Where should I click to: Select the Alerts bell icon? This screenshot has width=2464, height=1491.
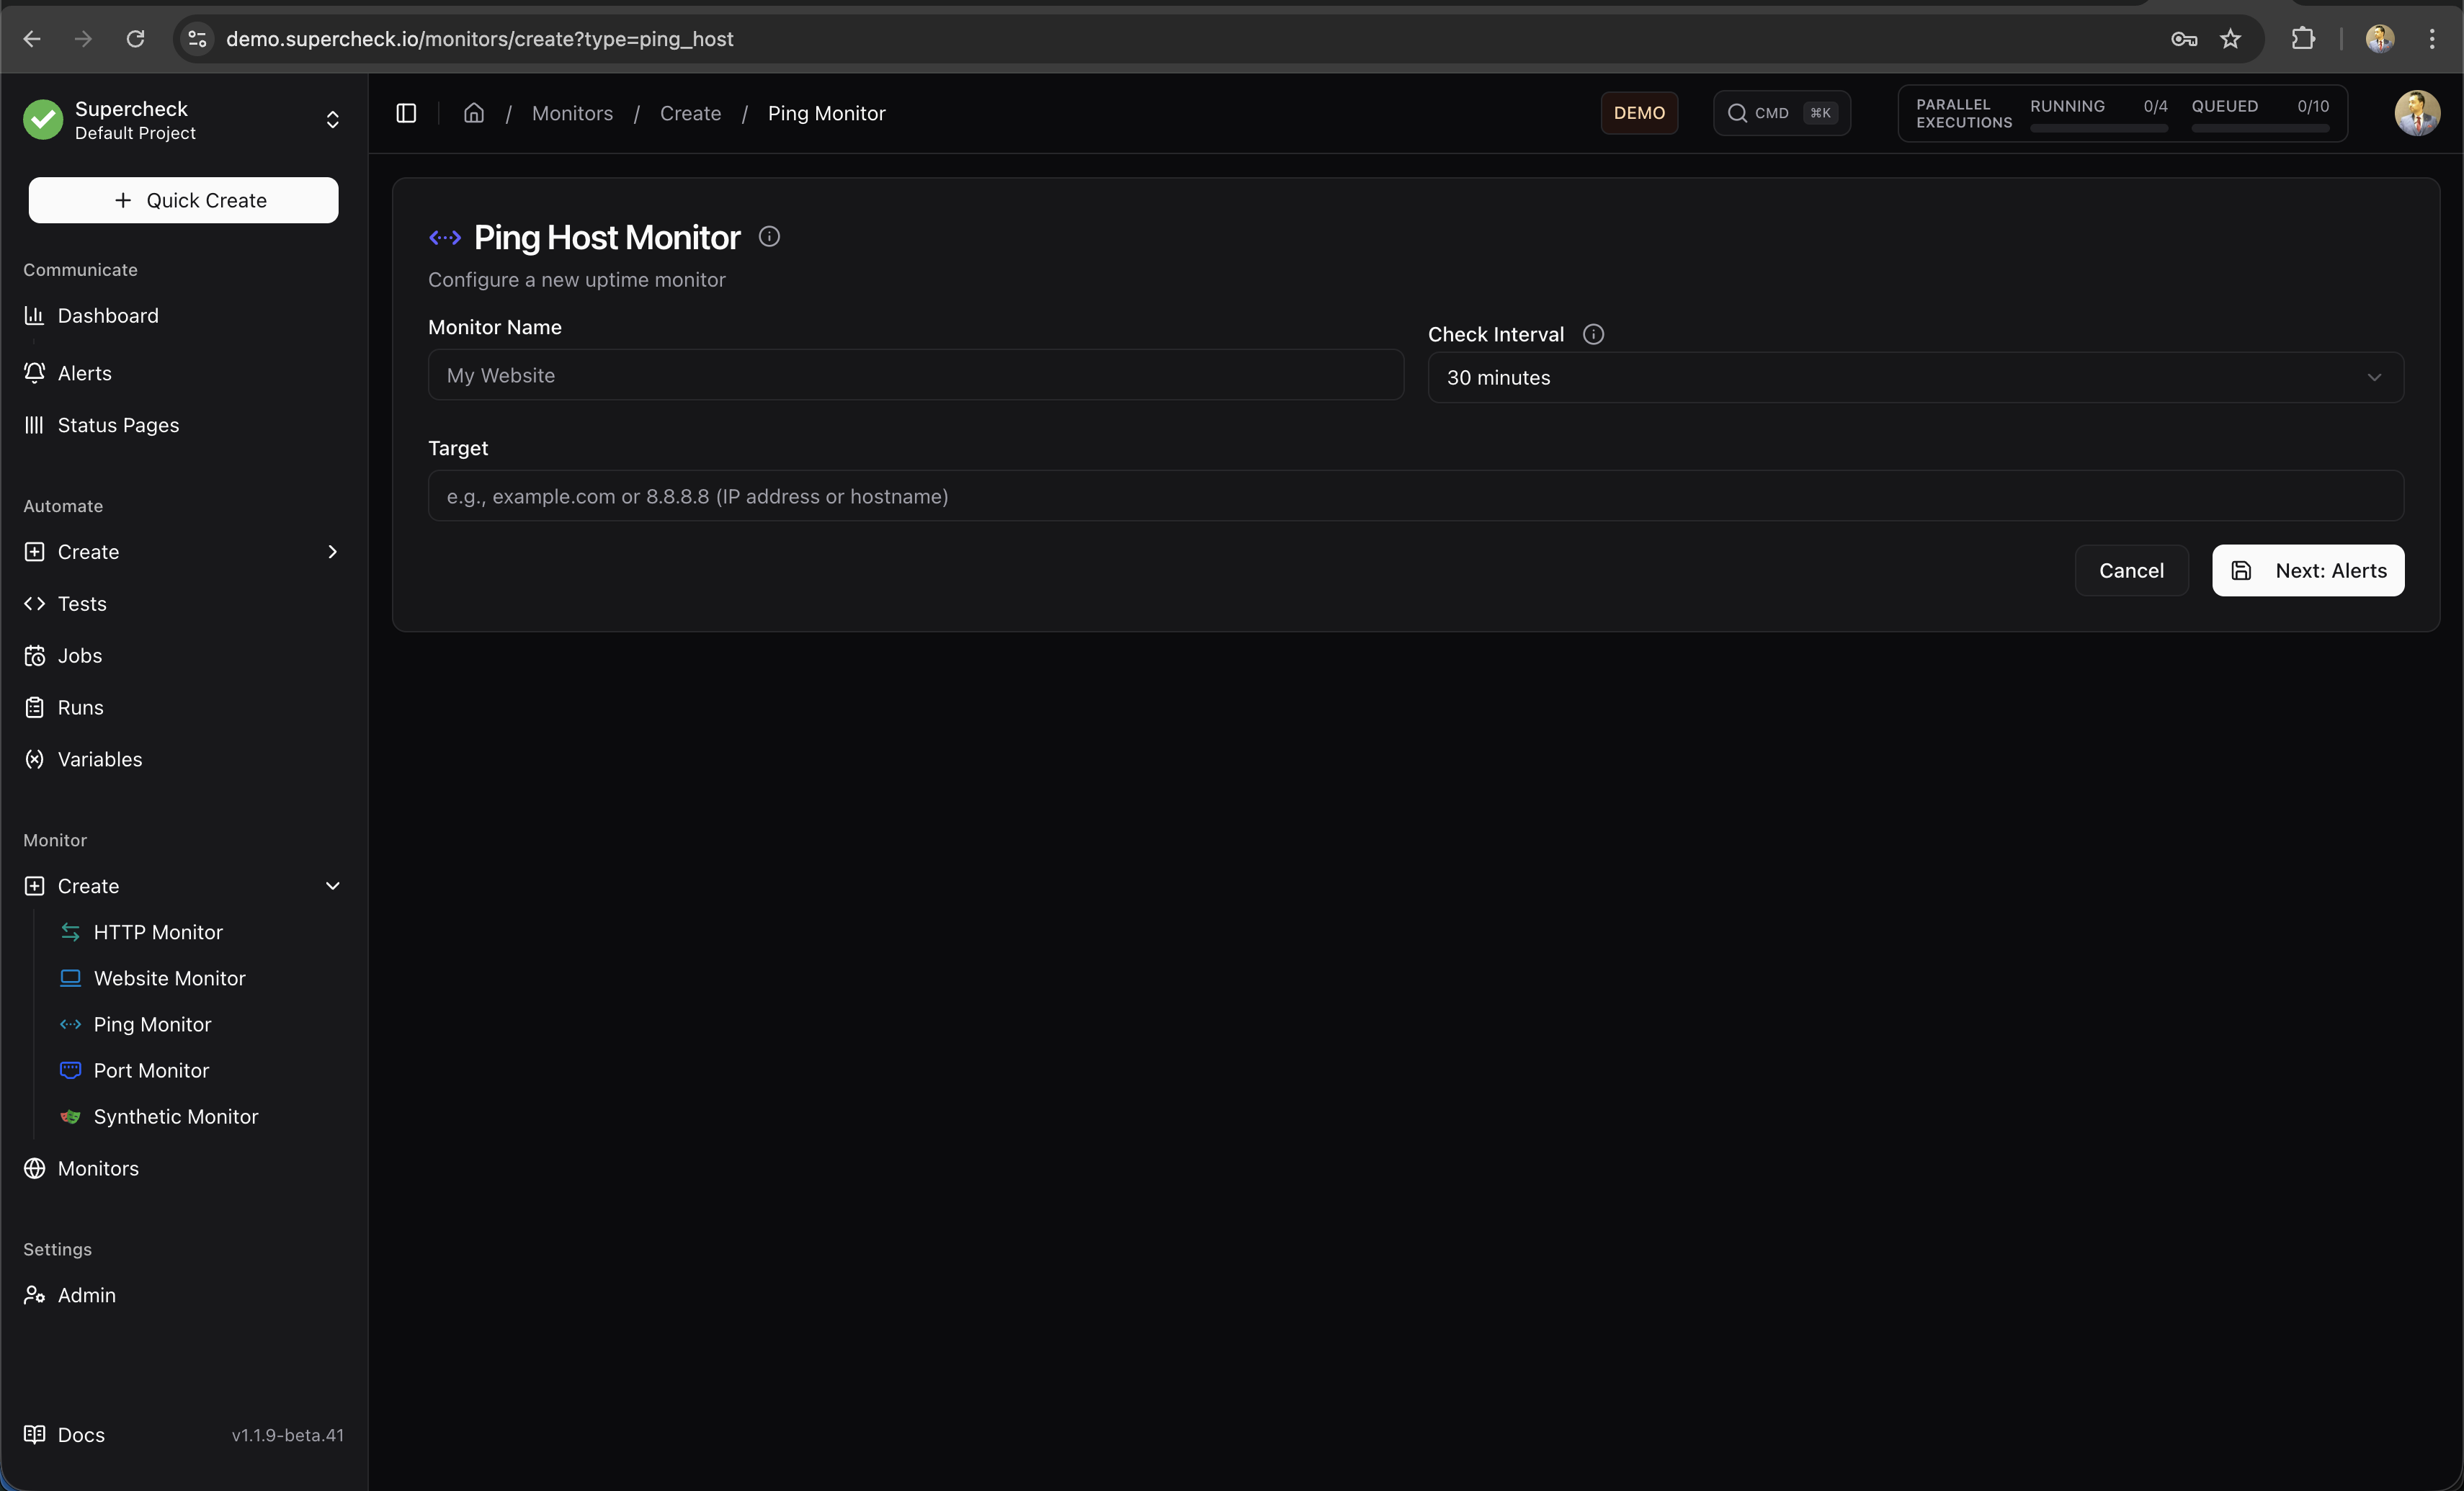(x=34, y=373)
